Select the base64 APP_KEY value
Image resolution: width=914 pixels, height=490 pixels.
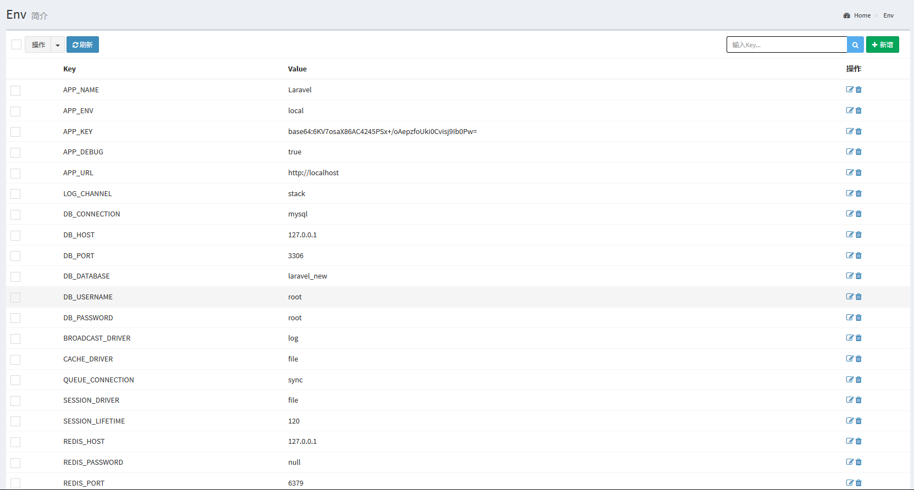[383, 131]
